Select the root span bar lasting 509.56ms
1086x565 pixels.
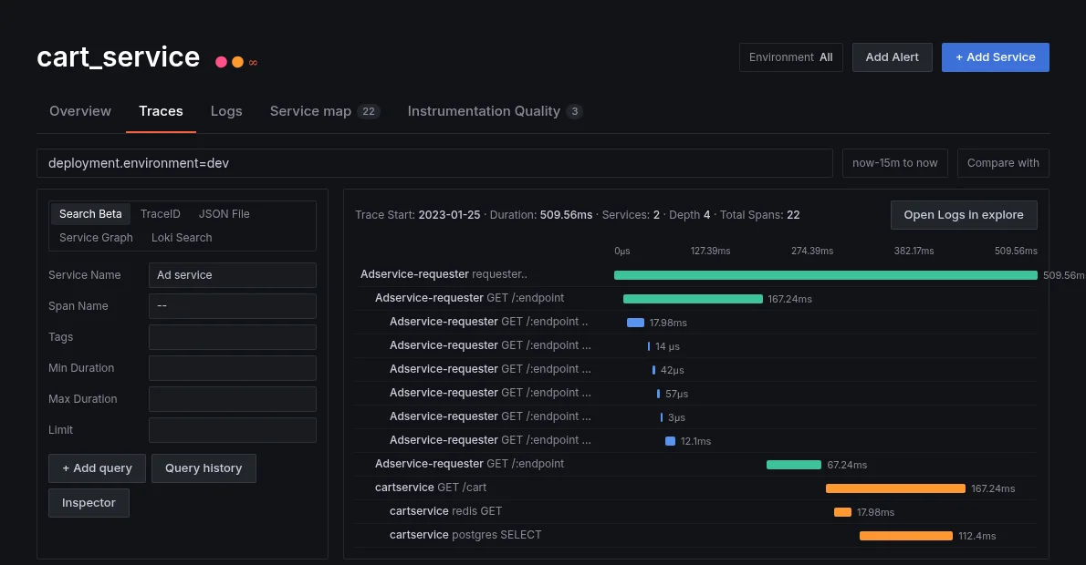tap(826, 275)
